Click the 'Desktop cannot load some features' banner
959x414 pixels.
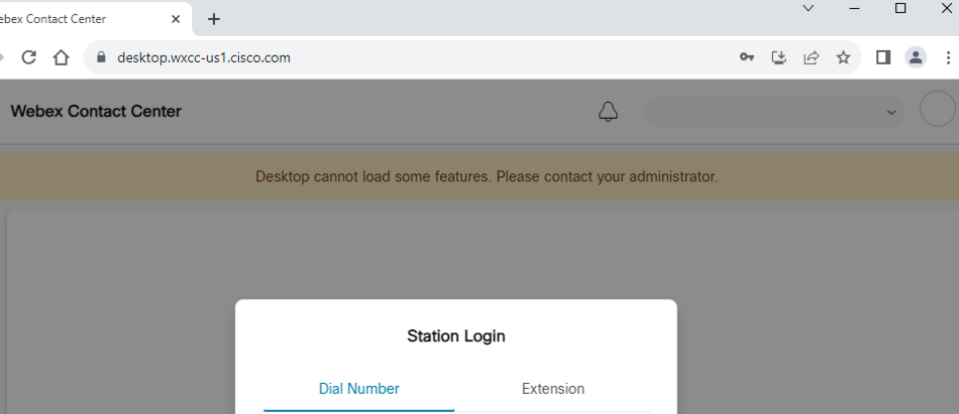tap(479, 177)
